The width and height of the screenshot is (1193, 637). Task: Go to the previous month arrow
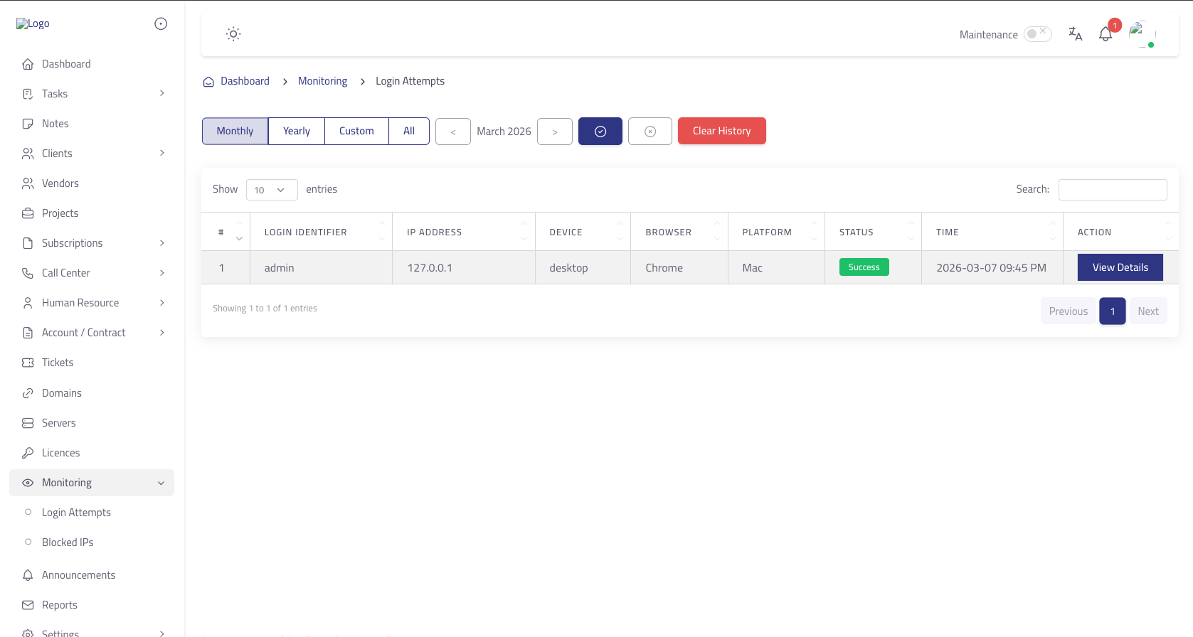pos(453,132)
